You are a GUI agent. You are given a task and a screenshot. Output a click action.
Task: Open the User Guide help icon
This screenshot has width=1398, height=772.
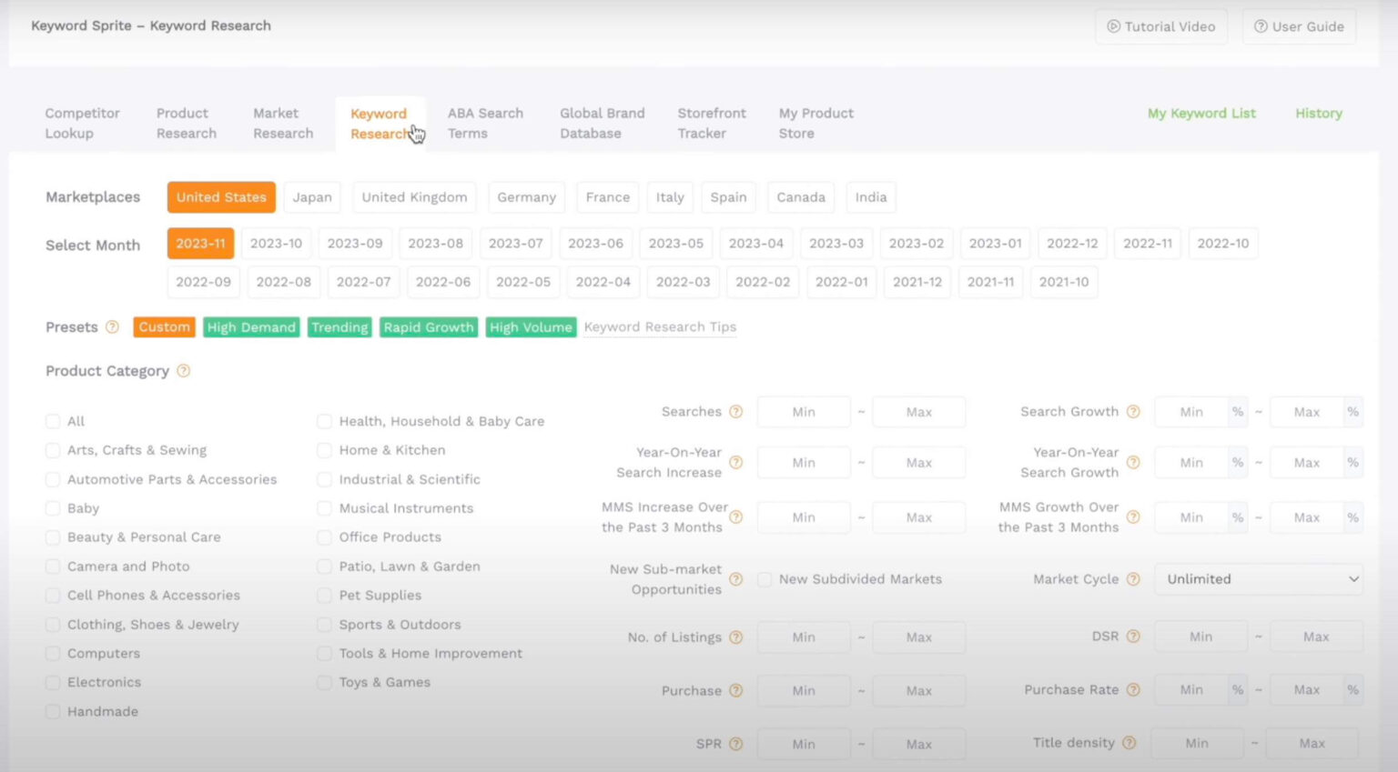[x=1261, y=26]
